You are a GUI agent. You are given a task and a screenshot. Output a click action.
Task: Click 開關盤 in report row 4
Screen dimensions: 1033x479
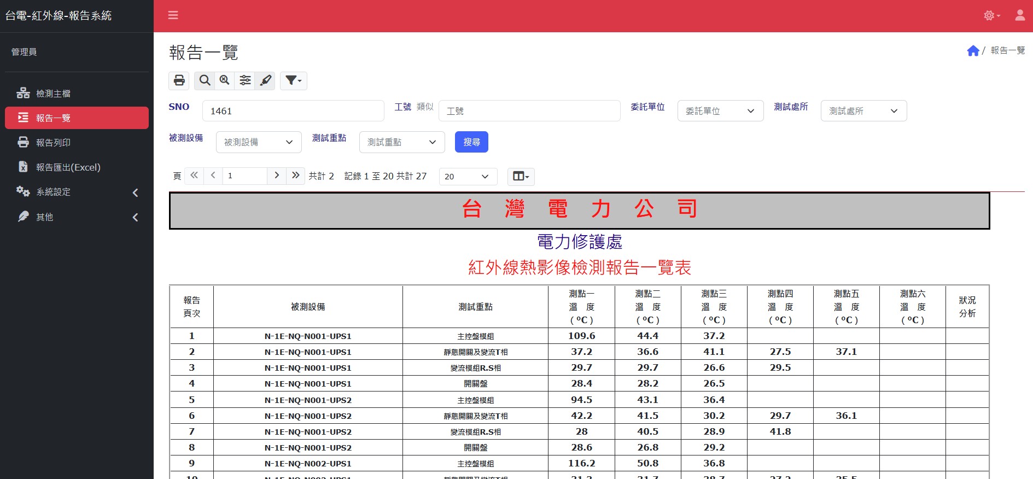(475, 384)
